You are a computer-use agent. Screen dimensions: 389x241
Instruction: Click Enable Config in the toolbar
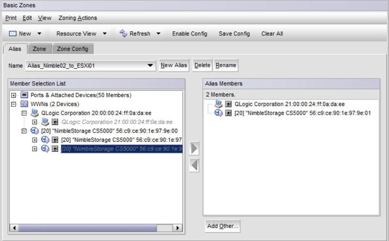click(x=190, y=34)
